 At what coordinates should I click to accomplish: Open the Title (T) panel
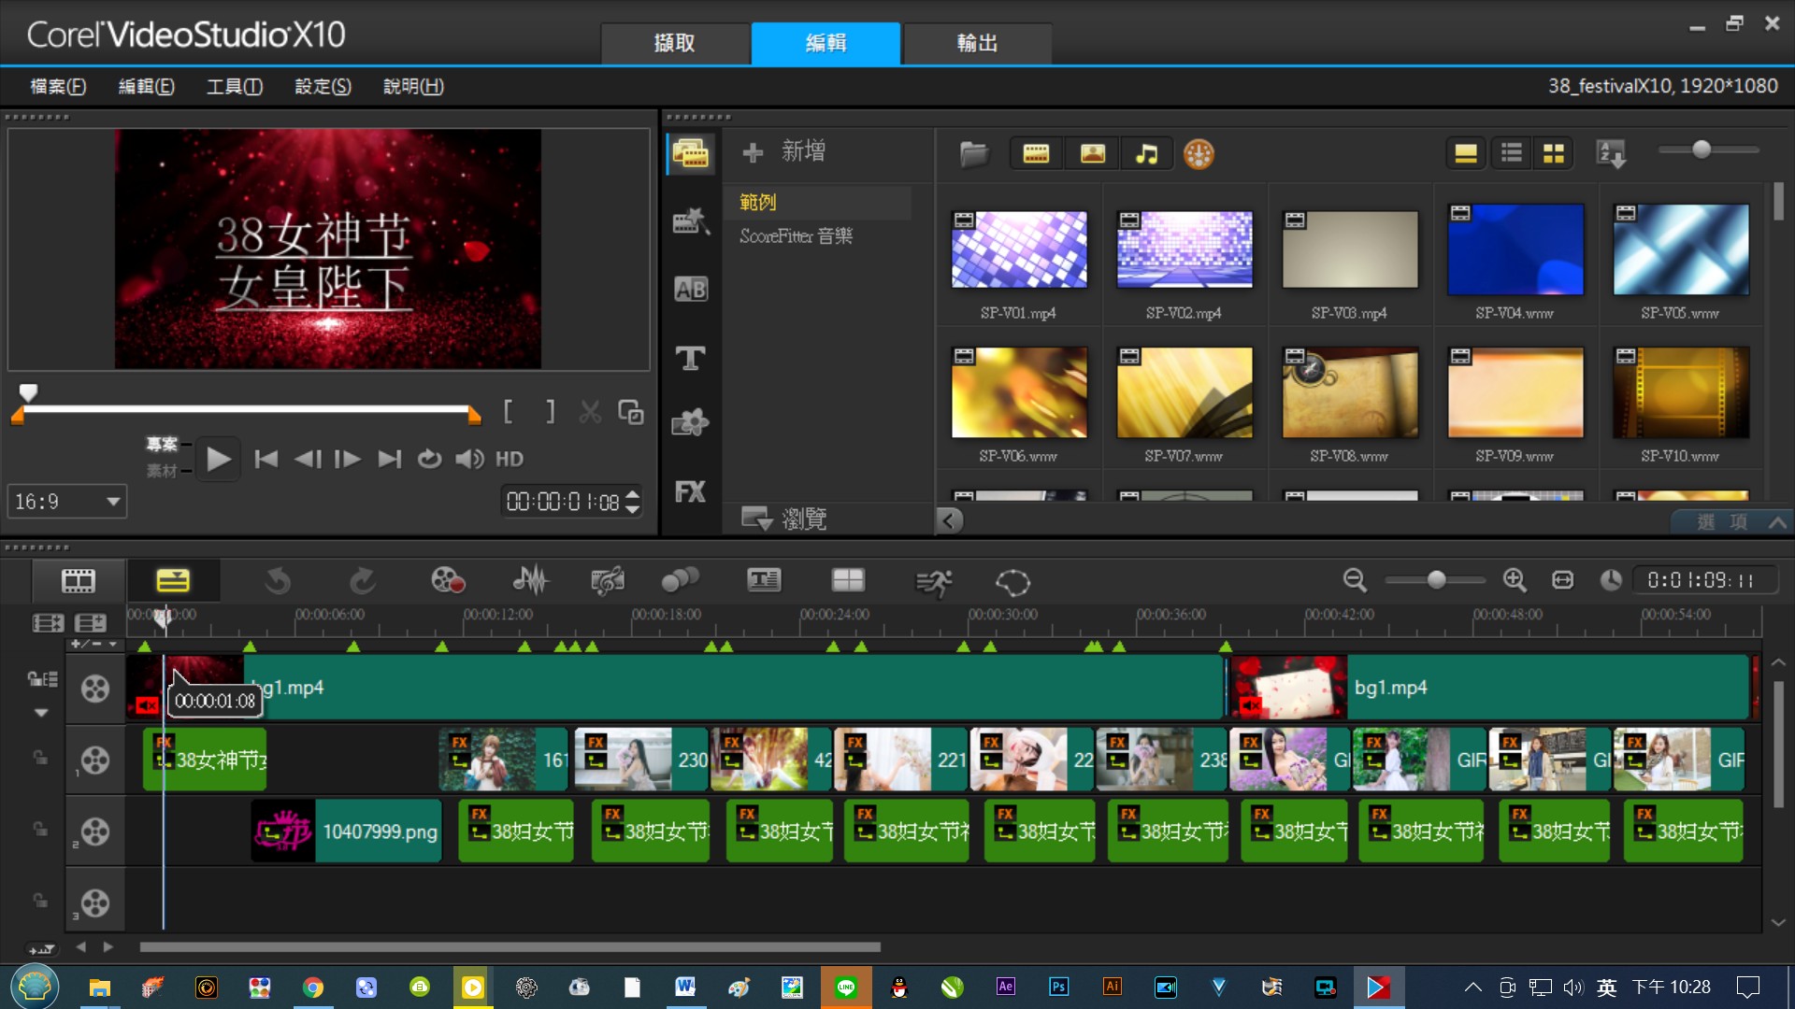click(691, 358)
